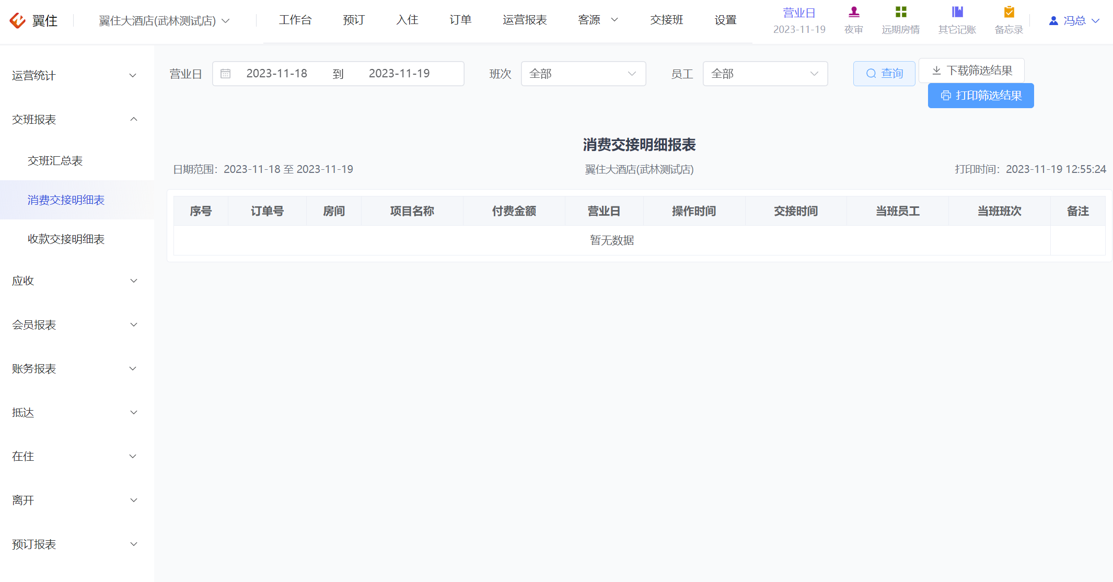Screen dimensions: 1113x582
Task: Click the 营业日 column header in table
Action: pos(604,211)
